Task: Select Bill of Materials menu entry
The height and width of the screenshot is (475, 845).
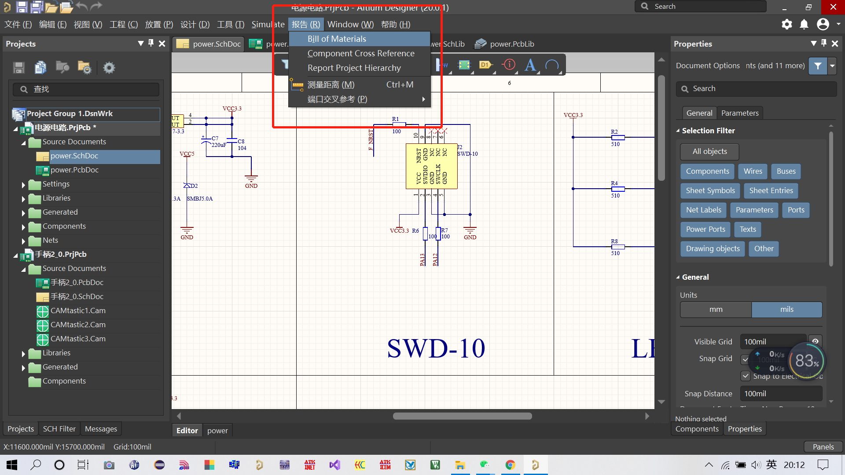Action: pos(337,39)
